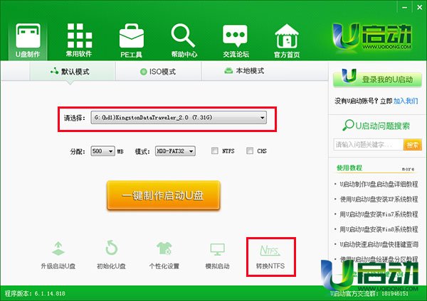Enable the NTFS checkbox
427x301 pixels.
click(215, 151)
